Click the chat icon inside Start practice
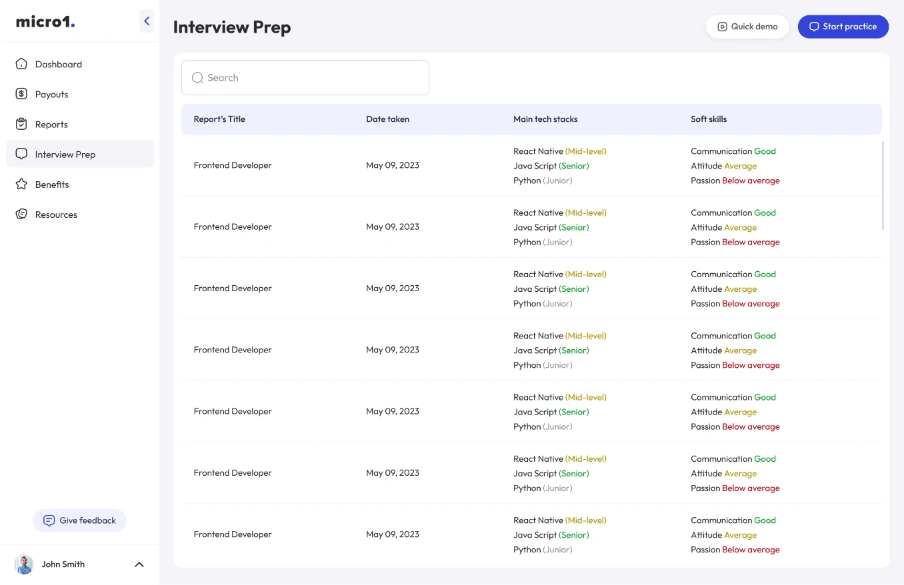The image size is (904, 585). 814,27
